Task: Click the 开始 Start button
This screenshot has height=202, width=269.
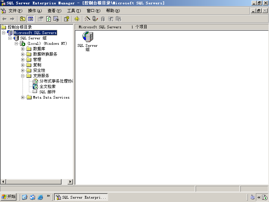Action: click(9, 197)
